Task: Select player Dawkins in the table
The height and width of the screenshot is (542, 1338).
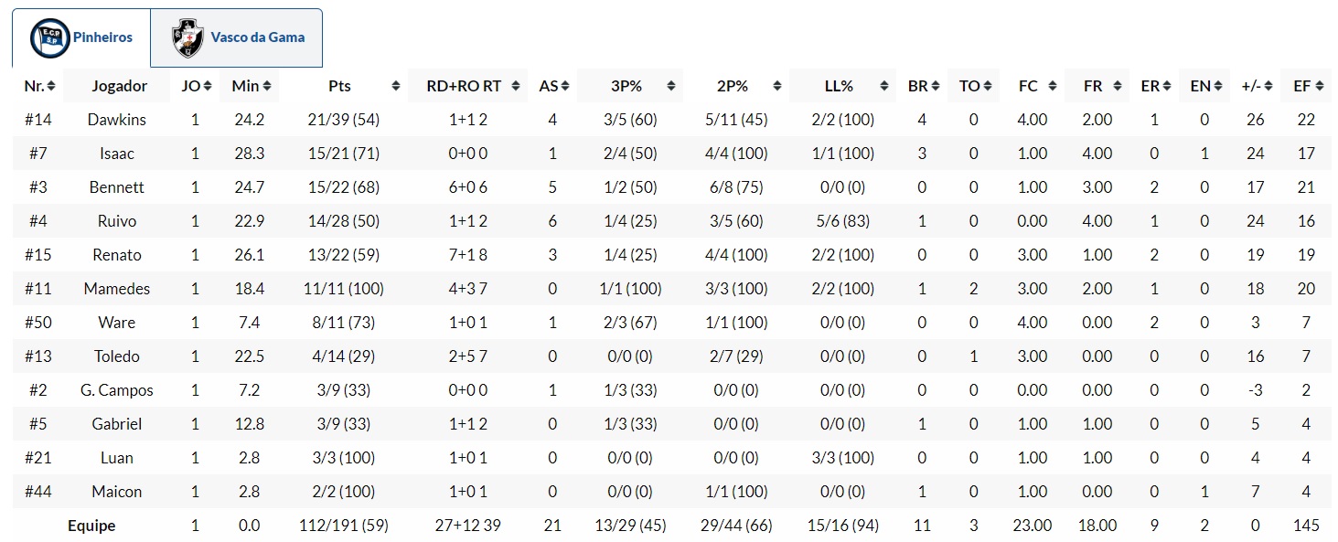Action: [x=116, y=120]
